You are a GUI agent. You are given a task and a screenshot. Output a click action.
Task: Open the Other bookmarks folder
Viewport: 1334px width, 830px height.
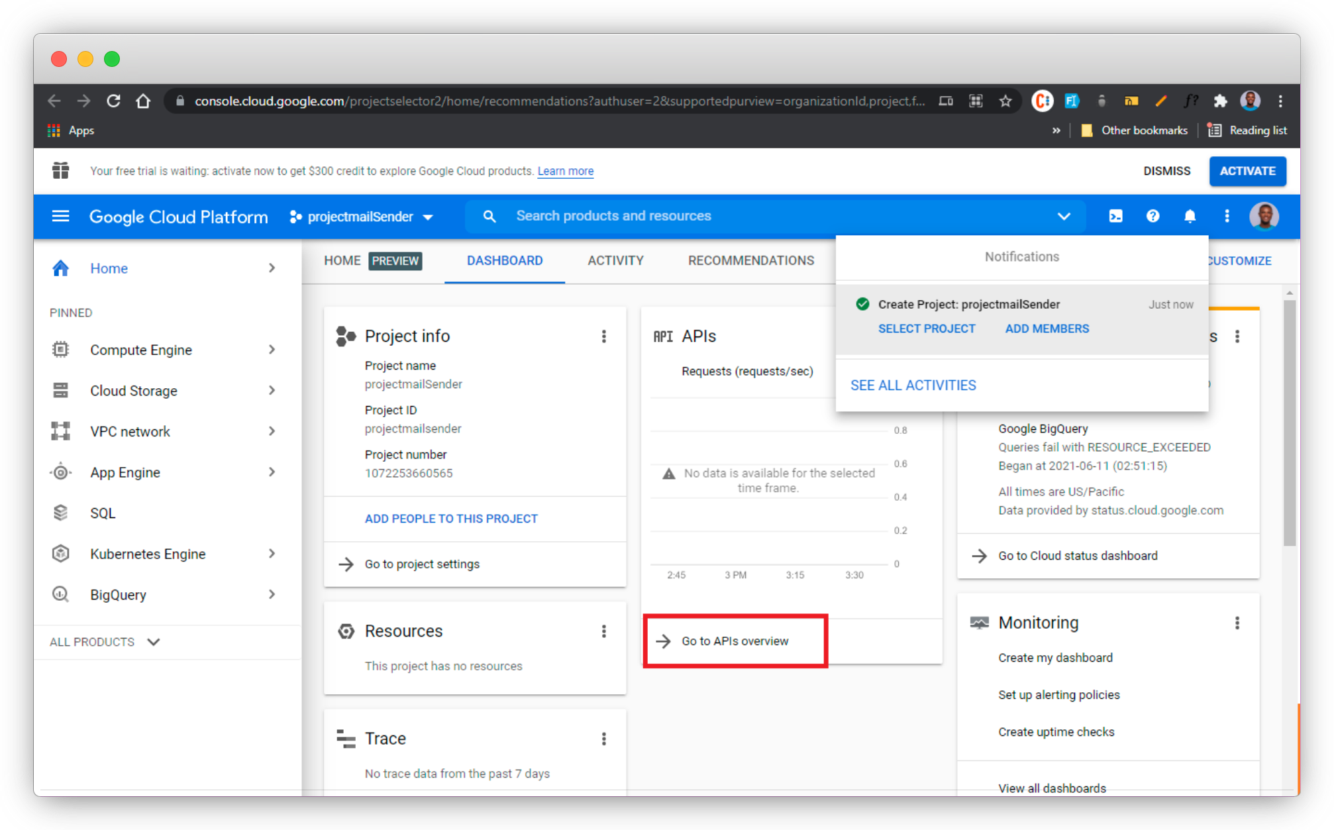pos(1134,130)
